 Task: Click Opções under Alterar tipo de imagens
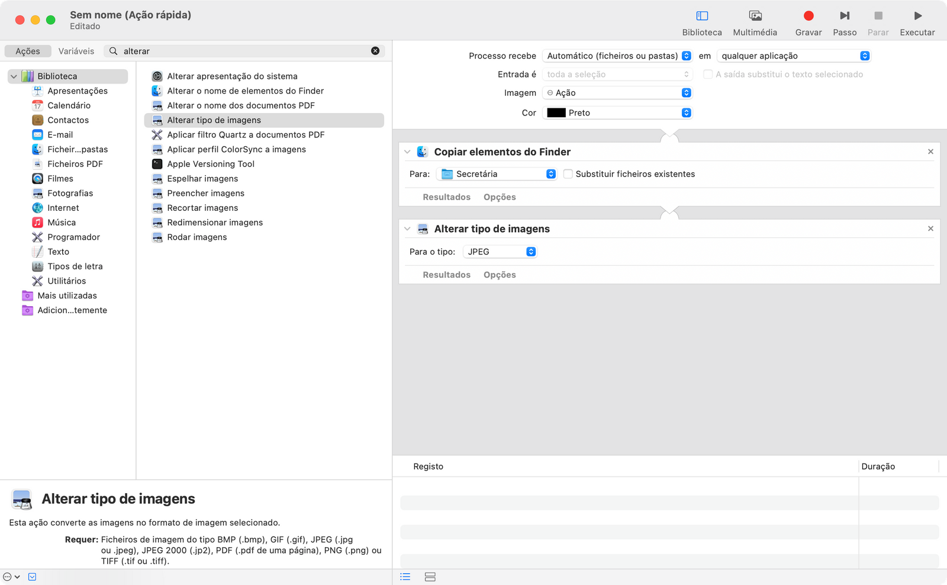pyautogui.click(x=500, y=275)
